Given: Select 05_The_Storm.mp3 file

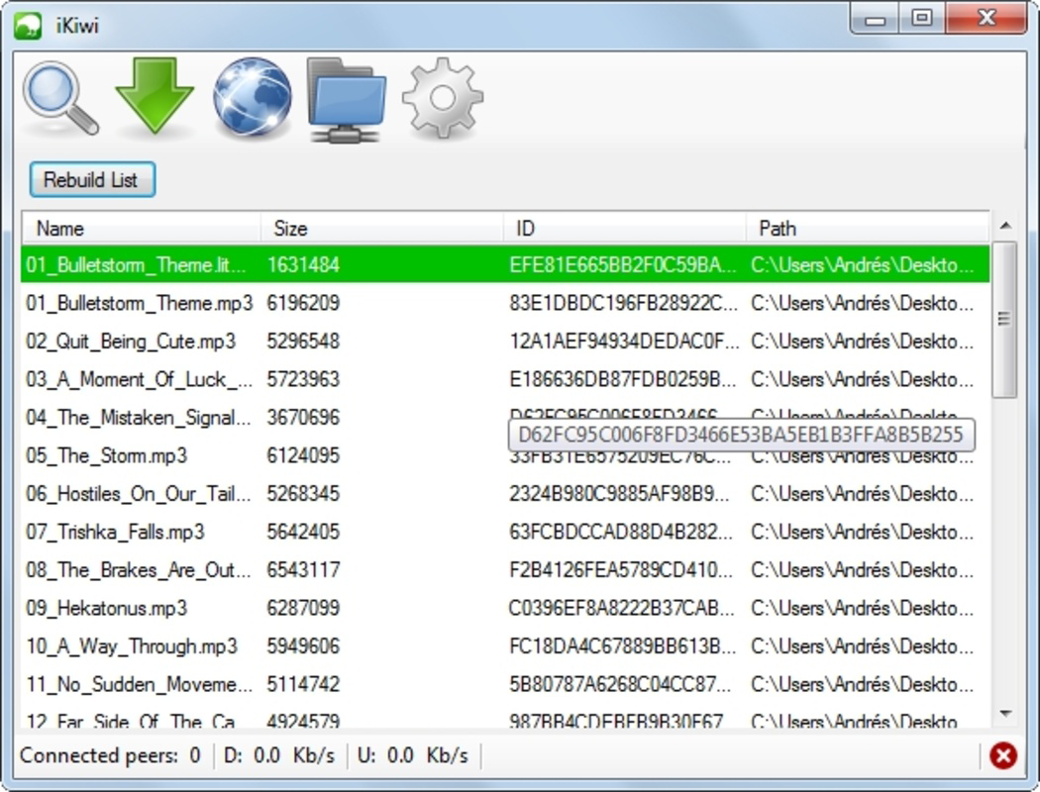Looking at the screenshot, I should tap(107, 456).
